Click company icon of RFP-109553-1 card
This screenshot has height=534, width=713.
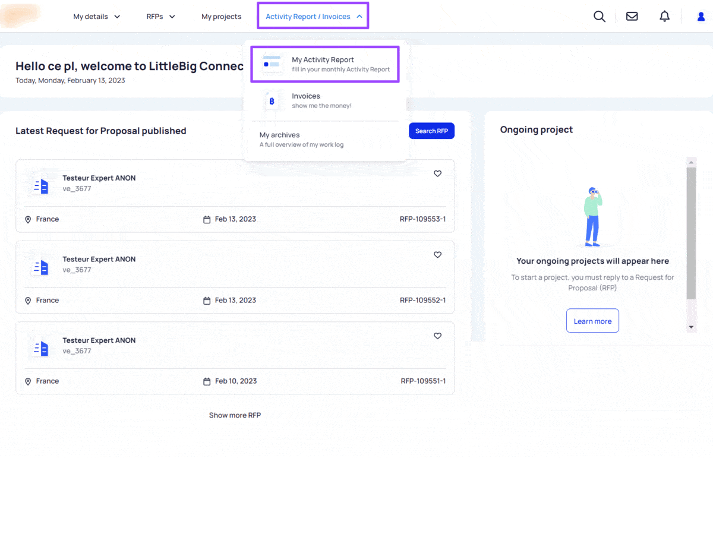(x=40, y=187)
